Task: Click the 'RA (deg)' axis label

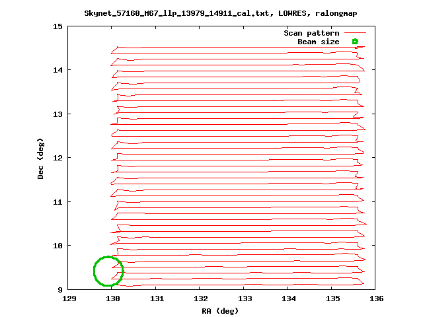Action: click(220, 311)
